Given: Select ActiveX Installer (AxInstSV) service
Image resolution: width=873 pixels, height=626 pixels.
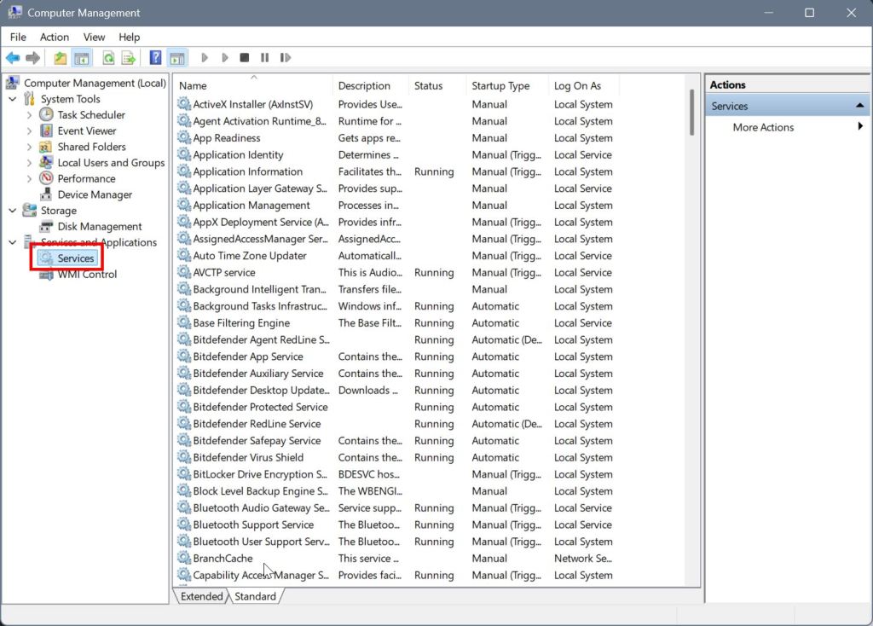Looking at the screenshot, I should 252,104.
